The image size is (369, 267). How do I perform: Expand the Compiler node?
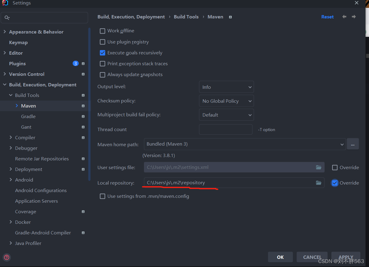click(11, 137)
